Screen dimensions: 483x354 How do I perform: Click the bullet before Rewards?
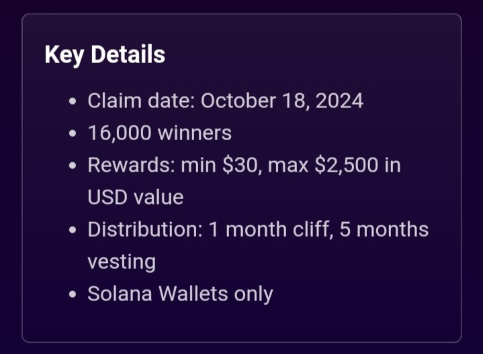point(73,166)
